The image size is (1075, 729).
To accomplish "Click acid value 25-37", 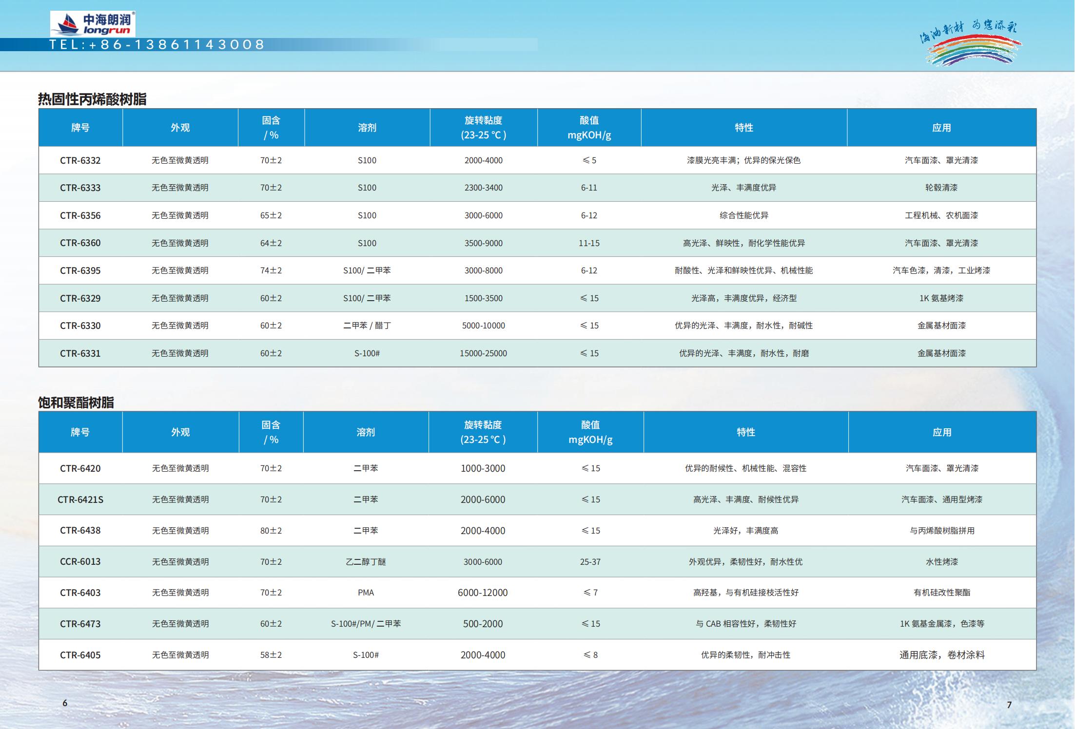I will coord(590,562).
